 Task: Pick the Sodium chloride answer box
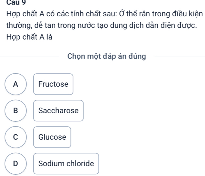66,164
